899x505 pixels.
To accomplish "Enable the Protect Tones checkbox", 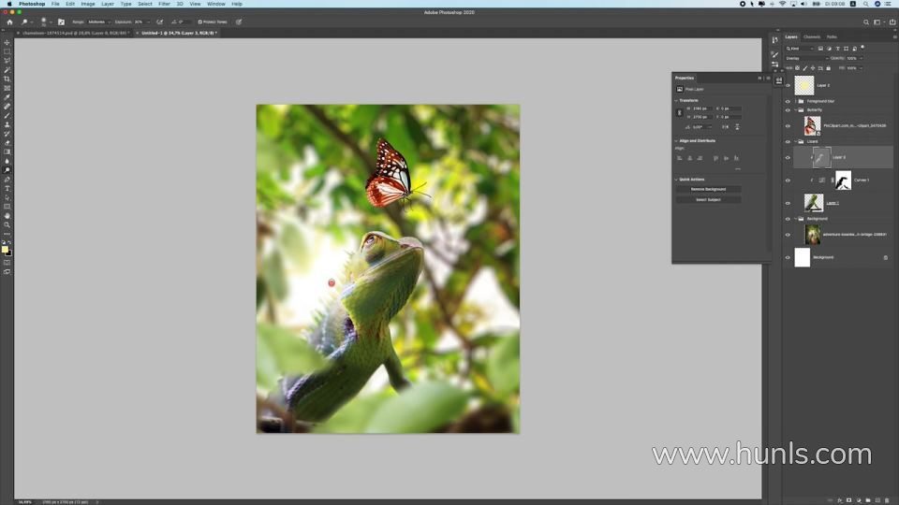I will [x=199, y=22].
